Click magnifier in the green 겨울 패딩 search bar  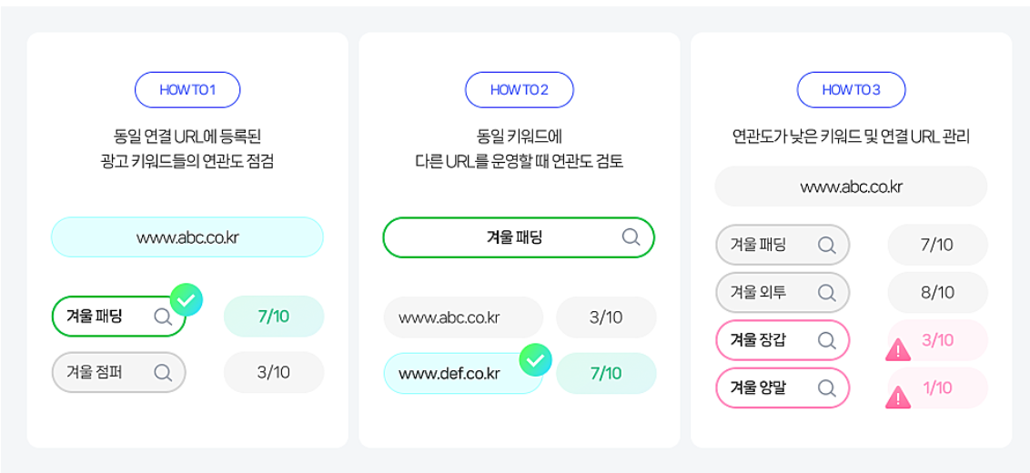[631, 237]
